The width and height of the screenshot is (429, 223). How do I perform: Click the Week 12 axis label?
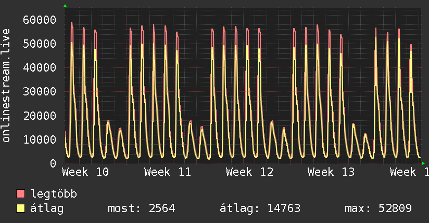pyautogui.click(x=249, y=172)
